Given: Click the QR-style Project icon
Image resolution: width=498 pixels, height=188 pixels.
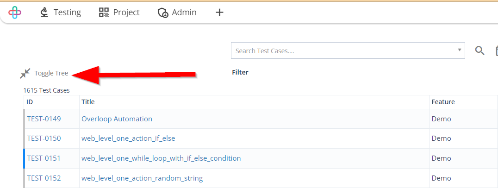Looking at the screenshot, I should pyautogui.click(x=104, y=13).
